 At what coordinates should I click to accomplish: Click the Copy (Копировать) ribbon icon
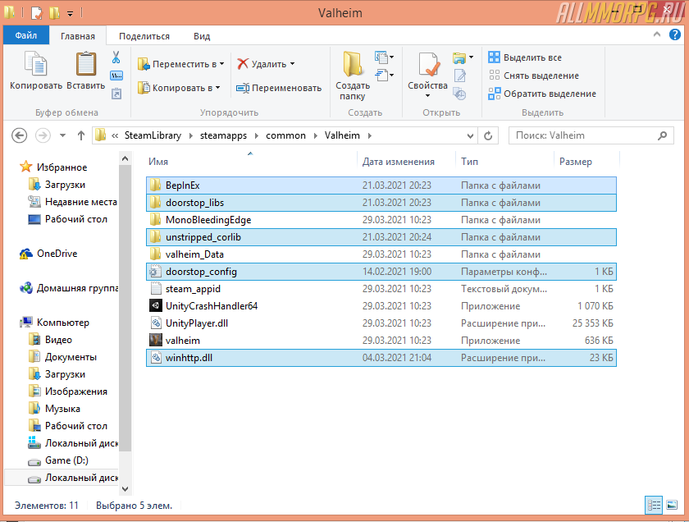point(36,64)
